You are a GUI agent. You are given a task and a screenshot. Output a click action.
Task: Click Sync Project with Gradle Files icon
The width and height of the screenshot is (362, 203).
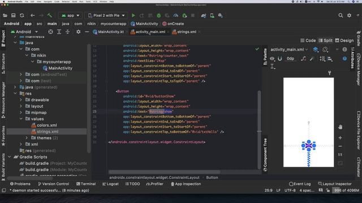click(204, 15)
